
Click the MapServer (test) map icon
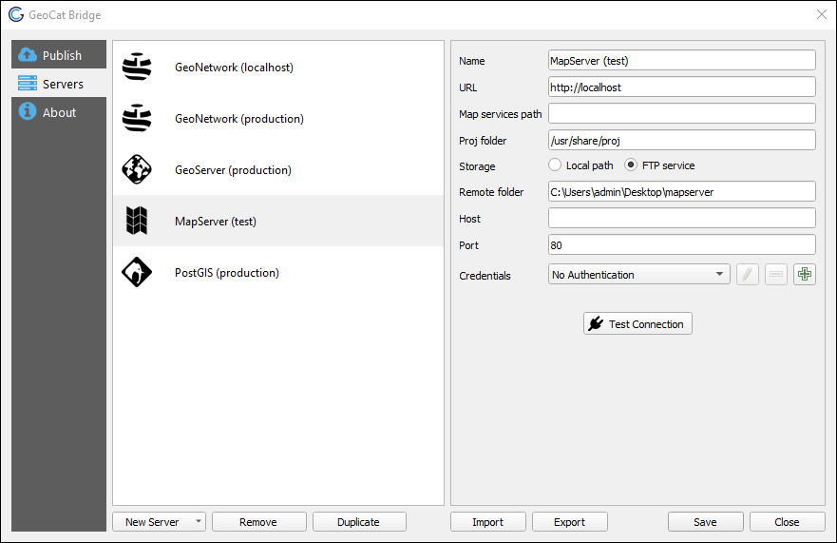[137, 222]
